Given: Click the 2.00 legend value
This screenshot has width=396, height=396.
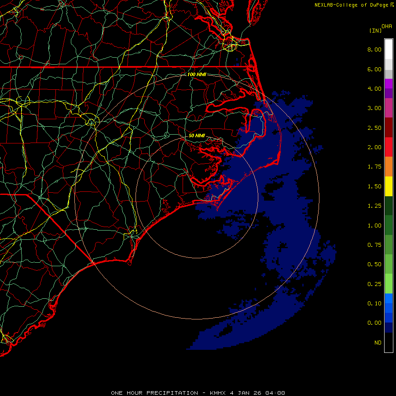Looking at the screenshot, I should 374,147.
